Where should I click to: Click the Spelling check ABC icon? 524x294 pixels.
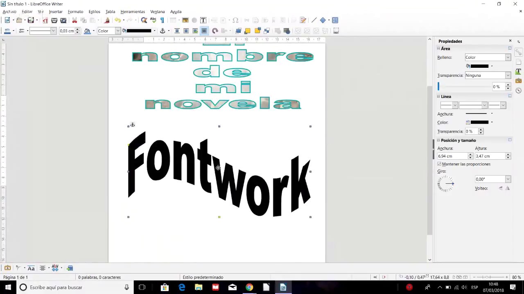[154, 20]
